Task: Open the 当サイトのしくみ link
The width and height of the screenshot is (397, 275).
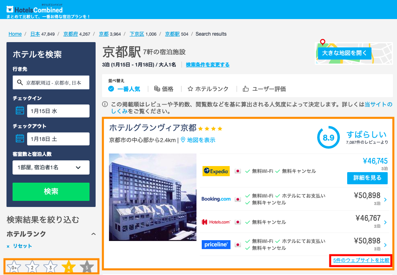Action: 378,104
